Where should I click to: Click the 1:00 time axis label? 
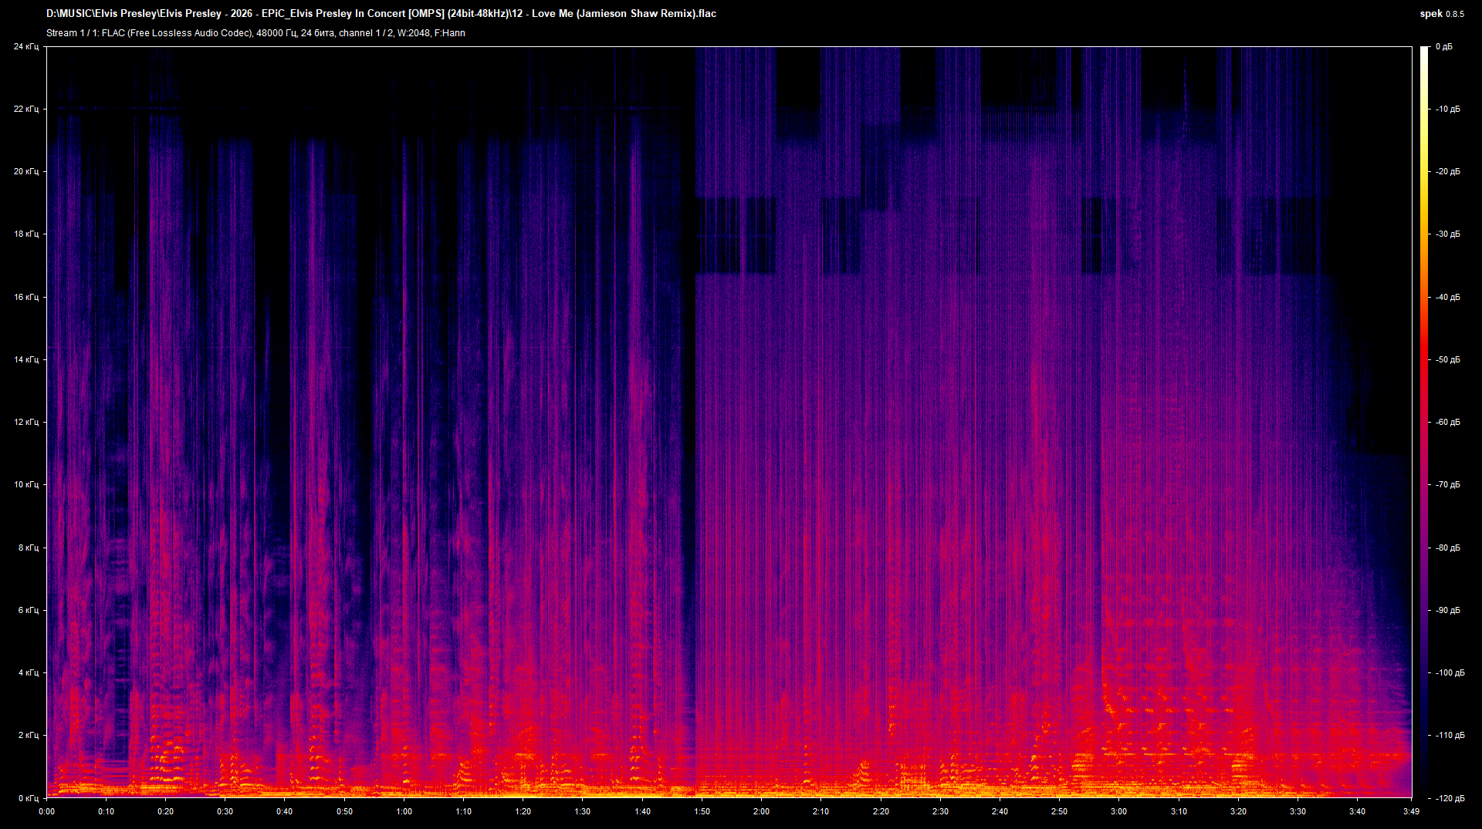[x=404, y=811]
